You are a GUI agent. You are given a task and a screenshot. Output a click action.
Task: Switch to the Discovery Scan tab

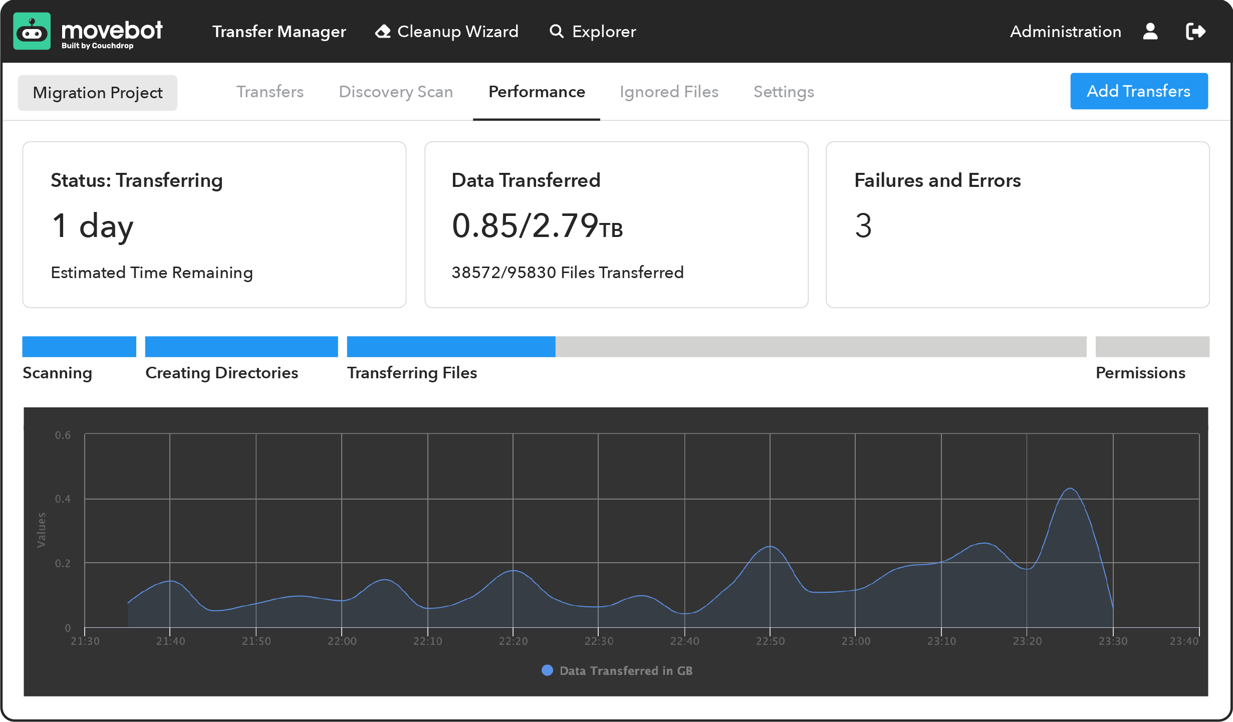point(396,92)
